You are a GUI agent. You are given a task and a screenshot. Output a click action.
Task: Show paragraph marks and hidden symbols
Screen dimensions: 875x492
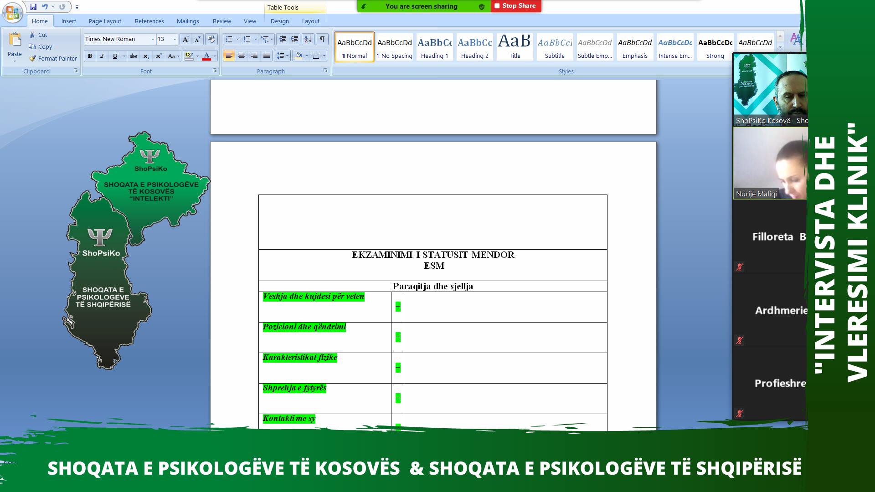(x=322, y=39)
